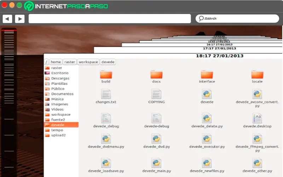Click the back arrow button
Screen dimensions: 283x177
click(x=7, y=19)
